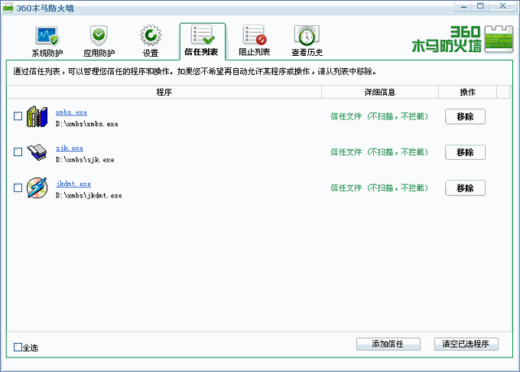Remove sjk.exe with its 移除 button
This screenshot has width=520, height=372.
pyautogui.click(x=465, y=152)
